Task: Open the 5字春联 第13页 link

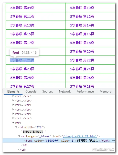Action: tap(22, 25)
